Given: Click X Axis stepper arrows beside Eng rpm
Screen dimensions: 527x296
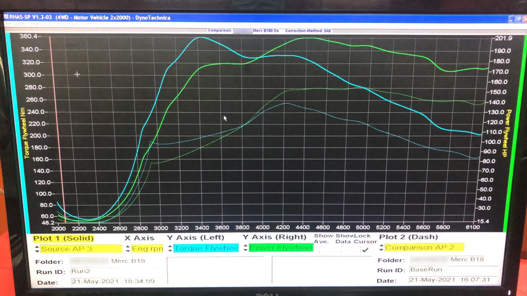Looking at the screenshot, I should coord(128,249).
